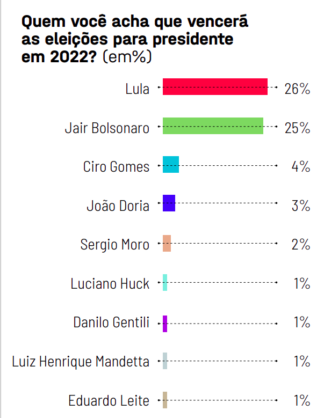The image size is (324, 418).
Task: Click the green Jair Bolsonaro bar
Action: (x=213, y=126)
